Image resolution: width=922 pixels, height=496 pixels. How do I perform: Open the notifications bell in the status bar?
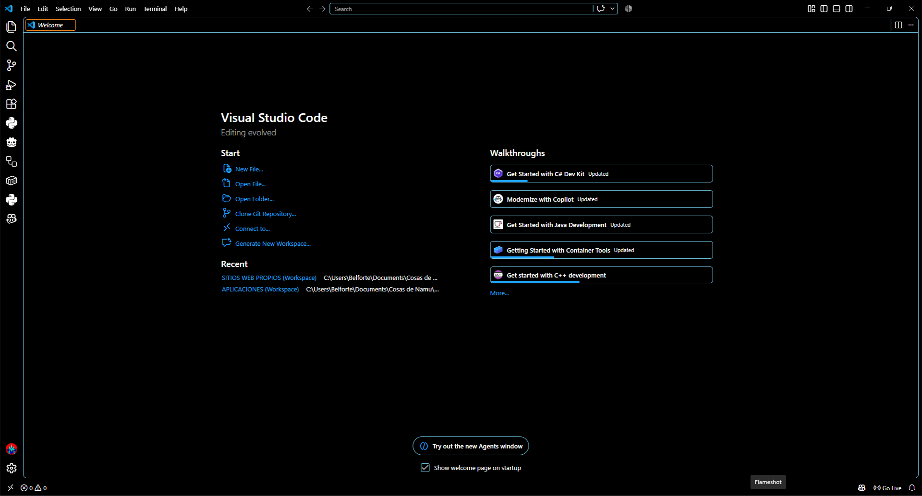[x=912, y=488]
